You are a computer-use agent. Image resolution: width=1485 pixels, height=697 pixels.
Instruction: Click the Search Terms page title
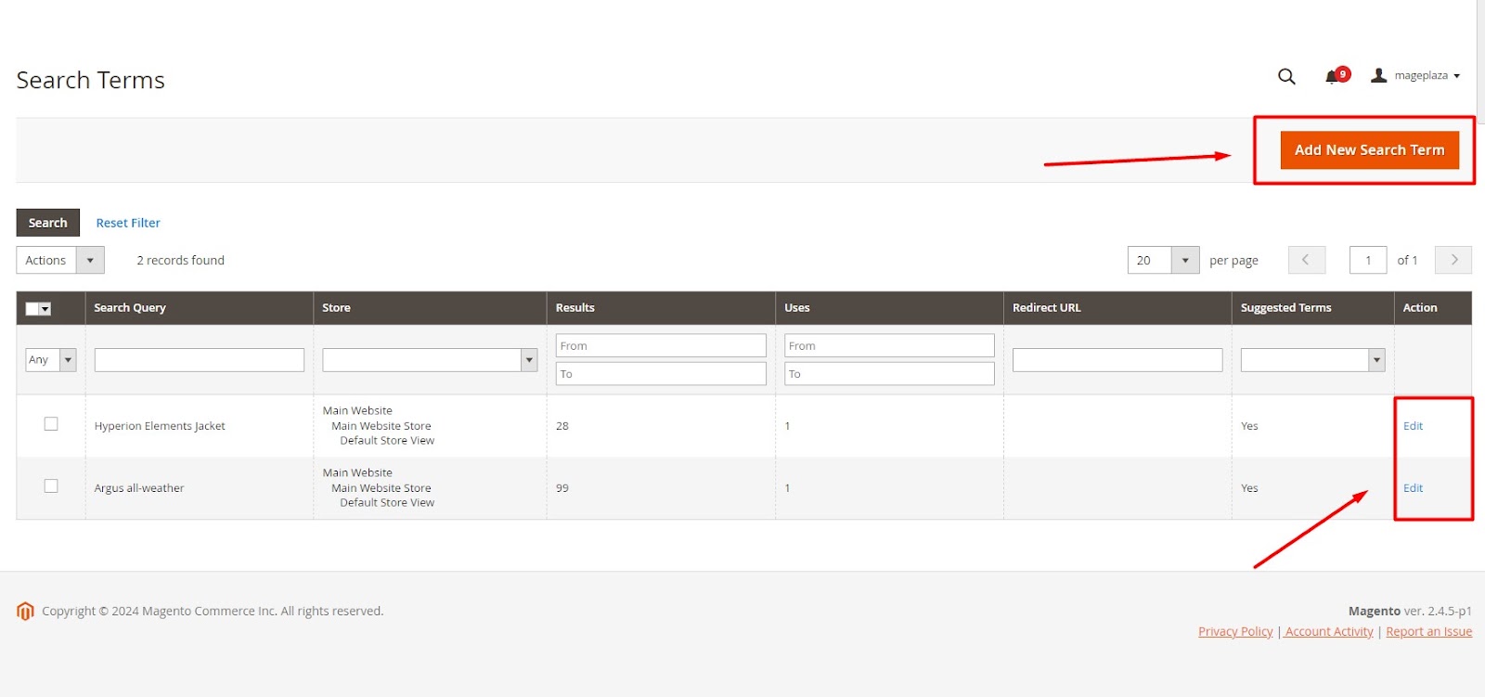tap(91, 80)
